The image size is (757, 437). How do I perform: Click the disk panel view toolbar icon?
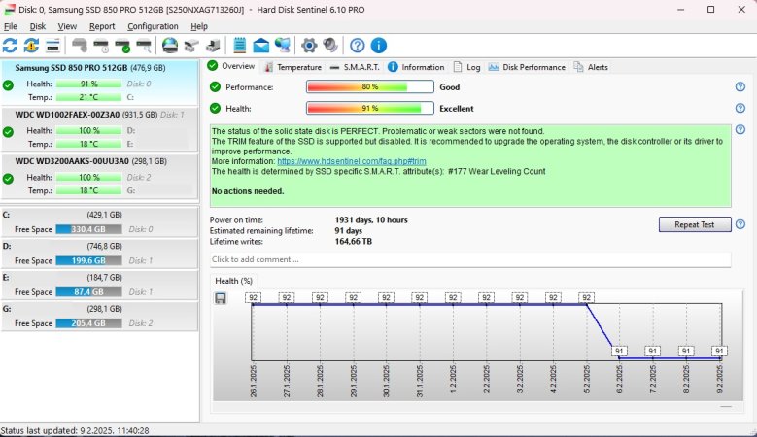pos(52,46)
